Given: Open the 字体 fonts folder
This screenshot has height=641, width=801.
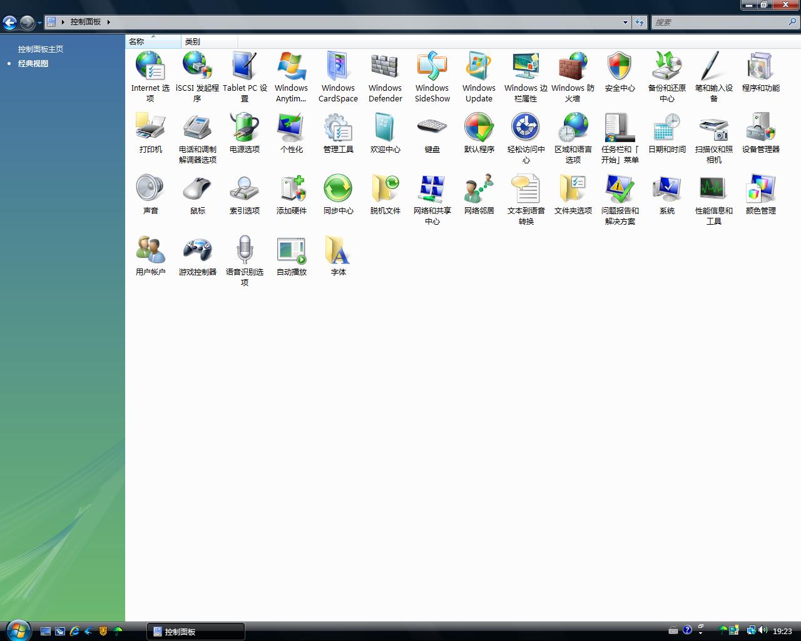Looking at the screenshot, I should (x=338, y=250).
